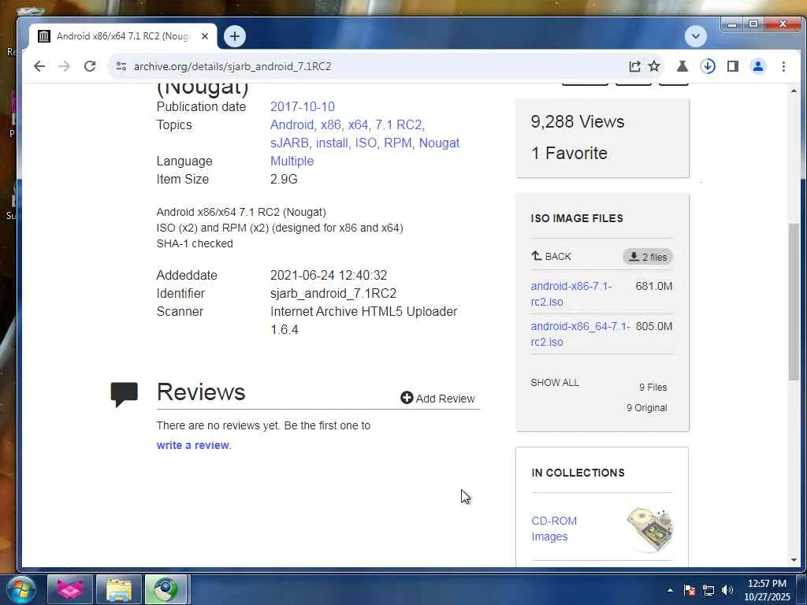
Task: Reload the archive.org page
Action: point(90,66)
